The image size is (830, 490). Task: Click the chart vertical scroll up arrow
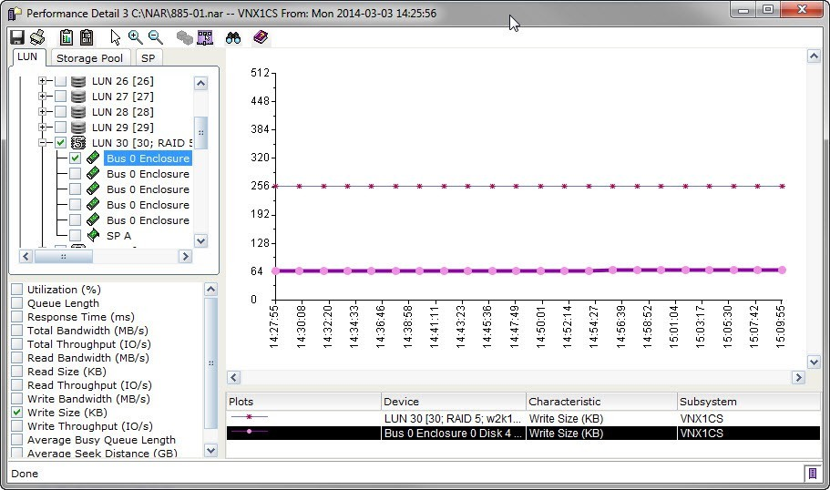coord(814,56)
